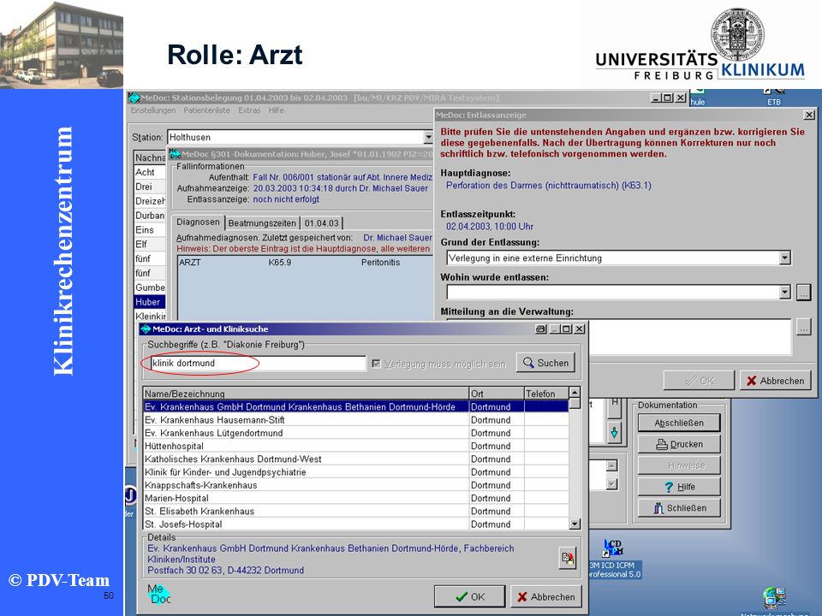Close the Entlassanzeige dialog with X
This screenshot has width=822, height=616.
809,115
